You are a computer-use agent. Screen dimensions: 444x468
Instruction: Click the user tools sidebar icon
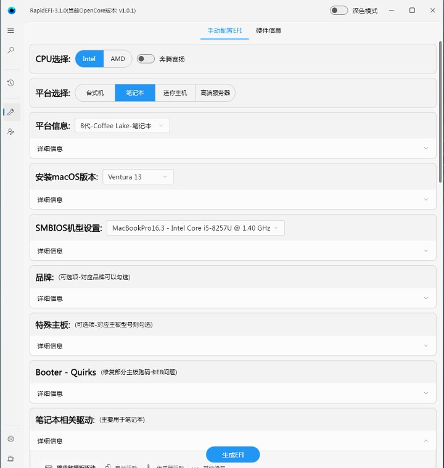10,131
